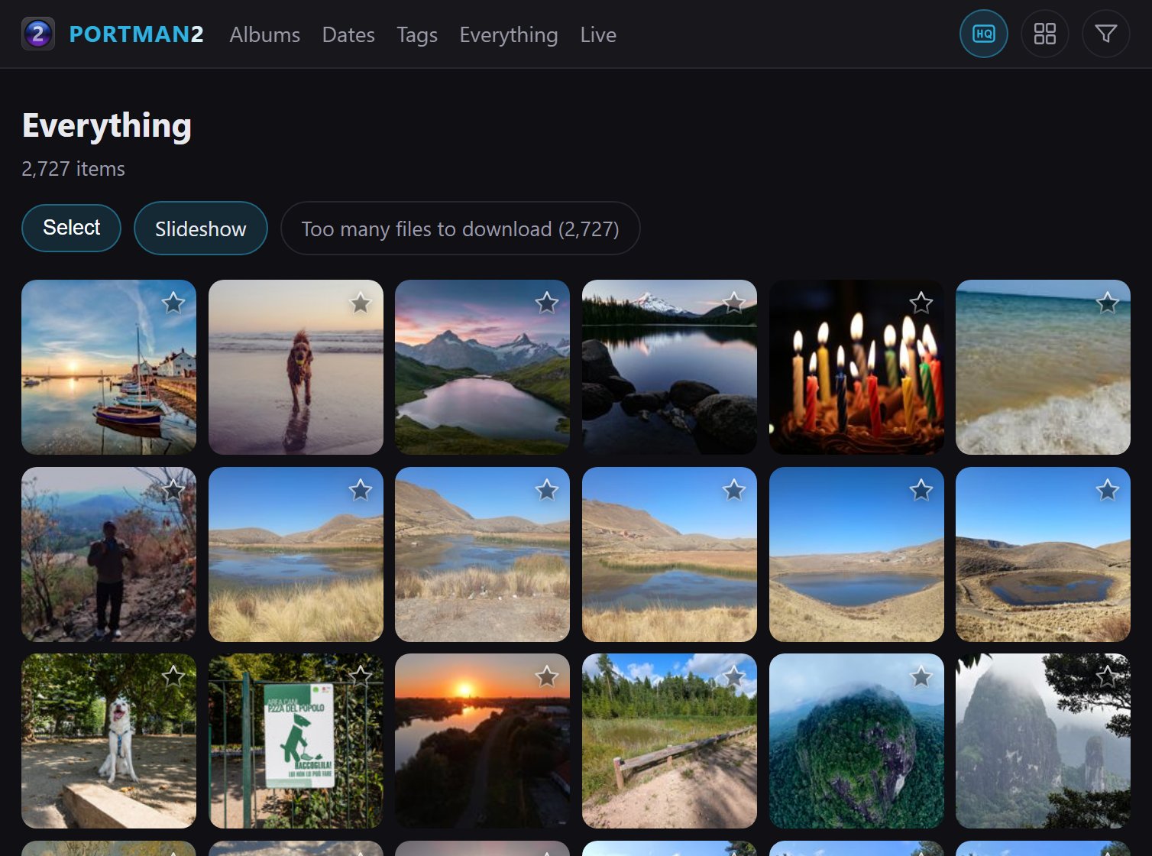
Task: Toggle the HQ quality button
Action: pyautogui.click(x=984, y=34)
